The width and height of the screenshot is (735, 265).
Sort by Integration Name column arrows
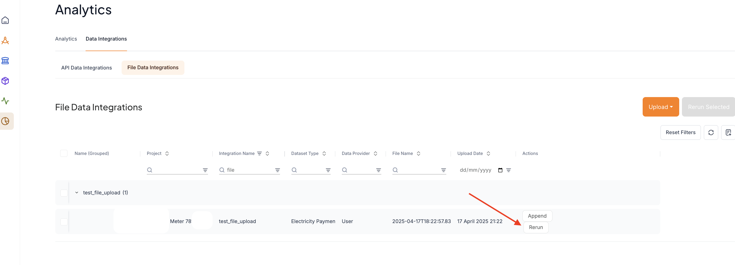[267, 153]
